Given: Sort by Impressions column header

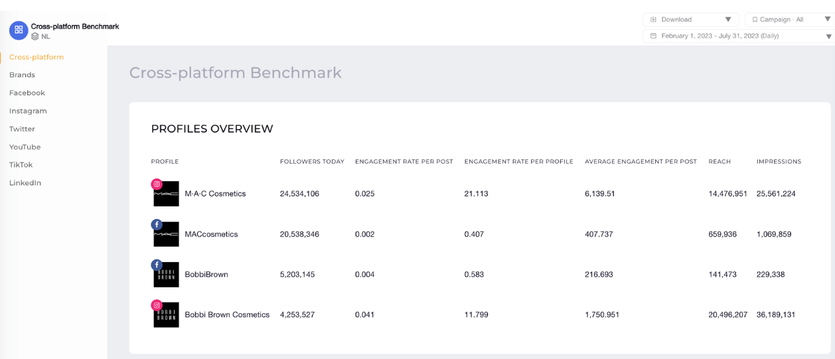Looking at the screenshot, I should click(x=779, y=162).
